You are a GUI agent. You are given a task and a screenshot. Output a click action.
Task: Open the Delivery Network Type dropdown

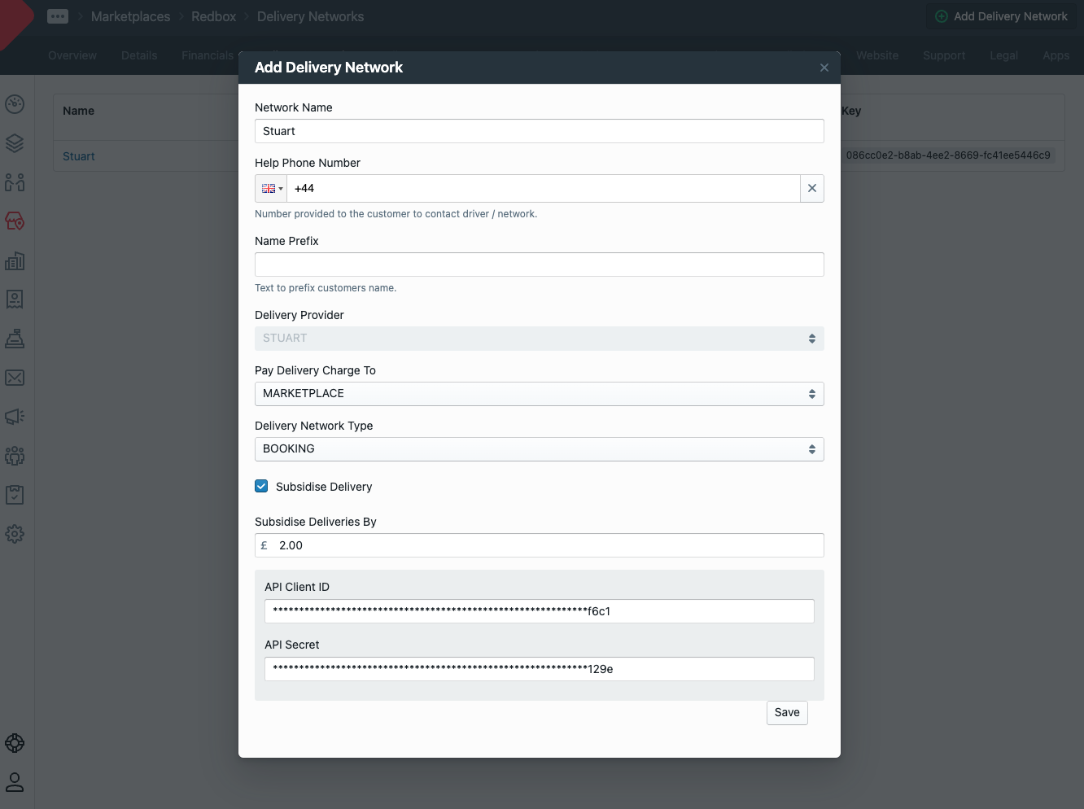(539, 448)
